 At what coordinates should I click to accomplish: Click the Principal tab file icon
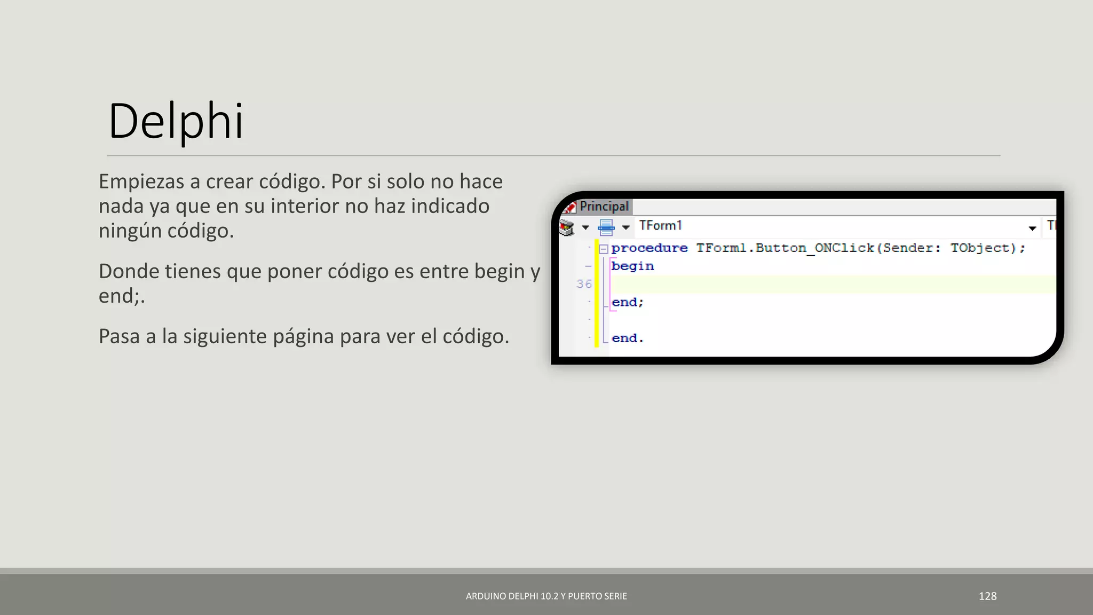(570, 207)
